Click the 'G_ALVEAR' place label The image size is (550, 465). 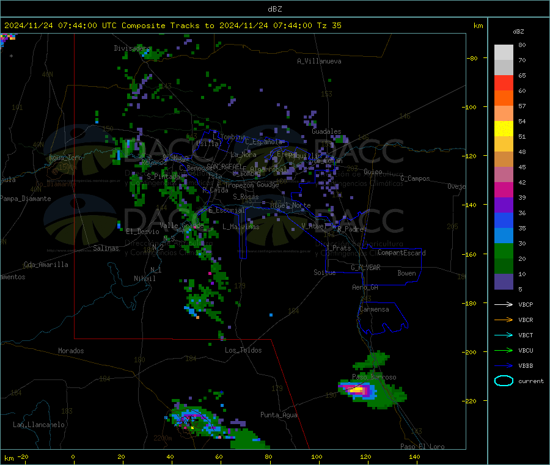365,268
